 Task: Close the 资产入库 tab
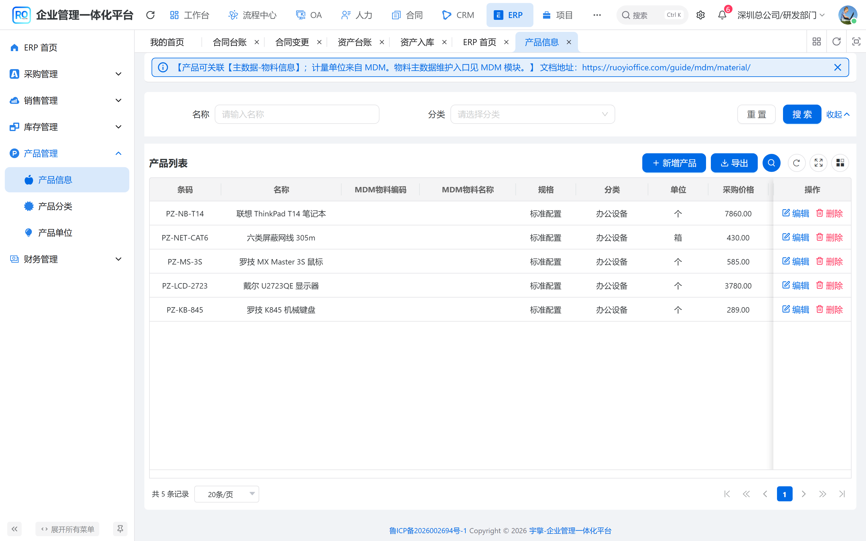[x=444, y=42]
